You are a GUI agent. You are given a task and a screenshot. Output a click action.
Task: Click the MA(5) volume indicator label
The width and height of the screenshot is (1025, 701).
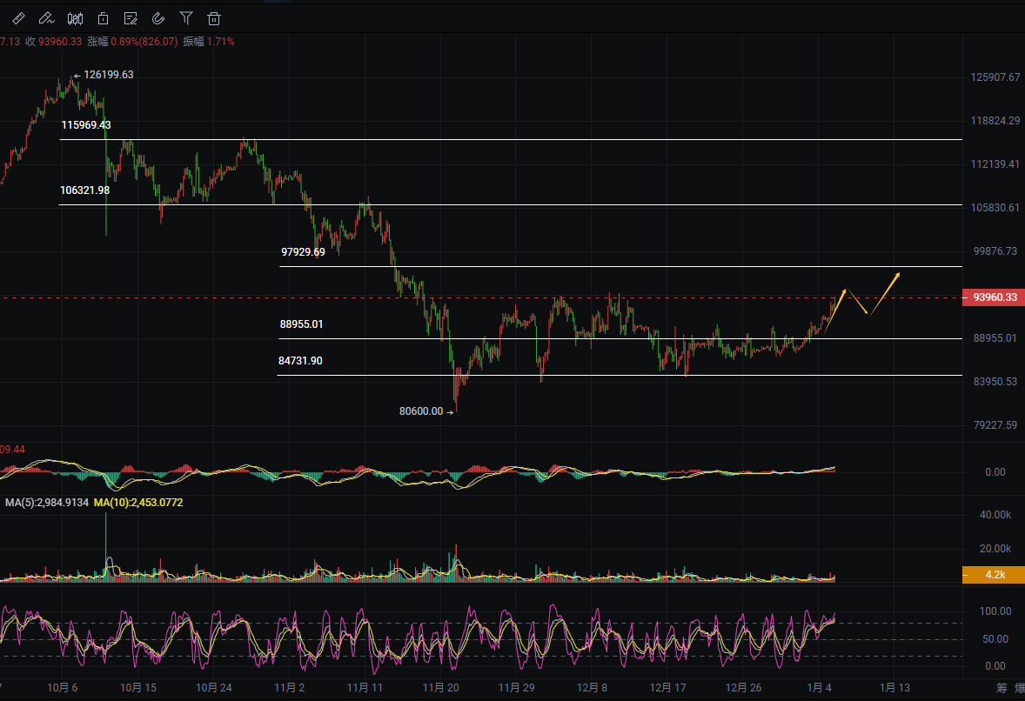(x=47, y=502)
